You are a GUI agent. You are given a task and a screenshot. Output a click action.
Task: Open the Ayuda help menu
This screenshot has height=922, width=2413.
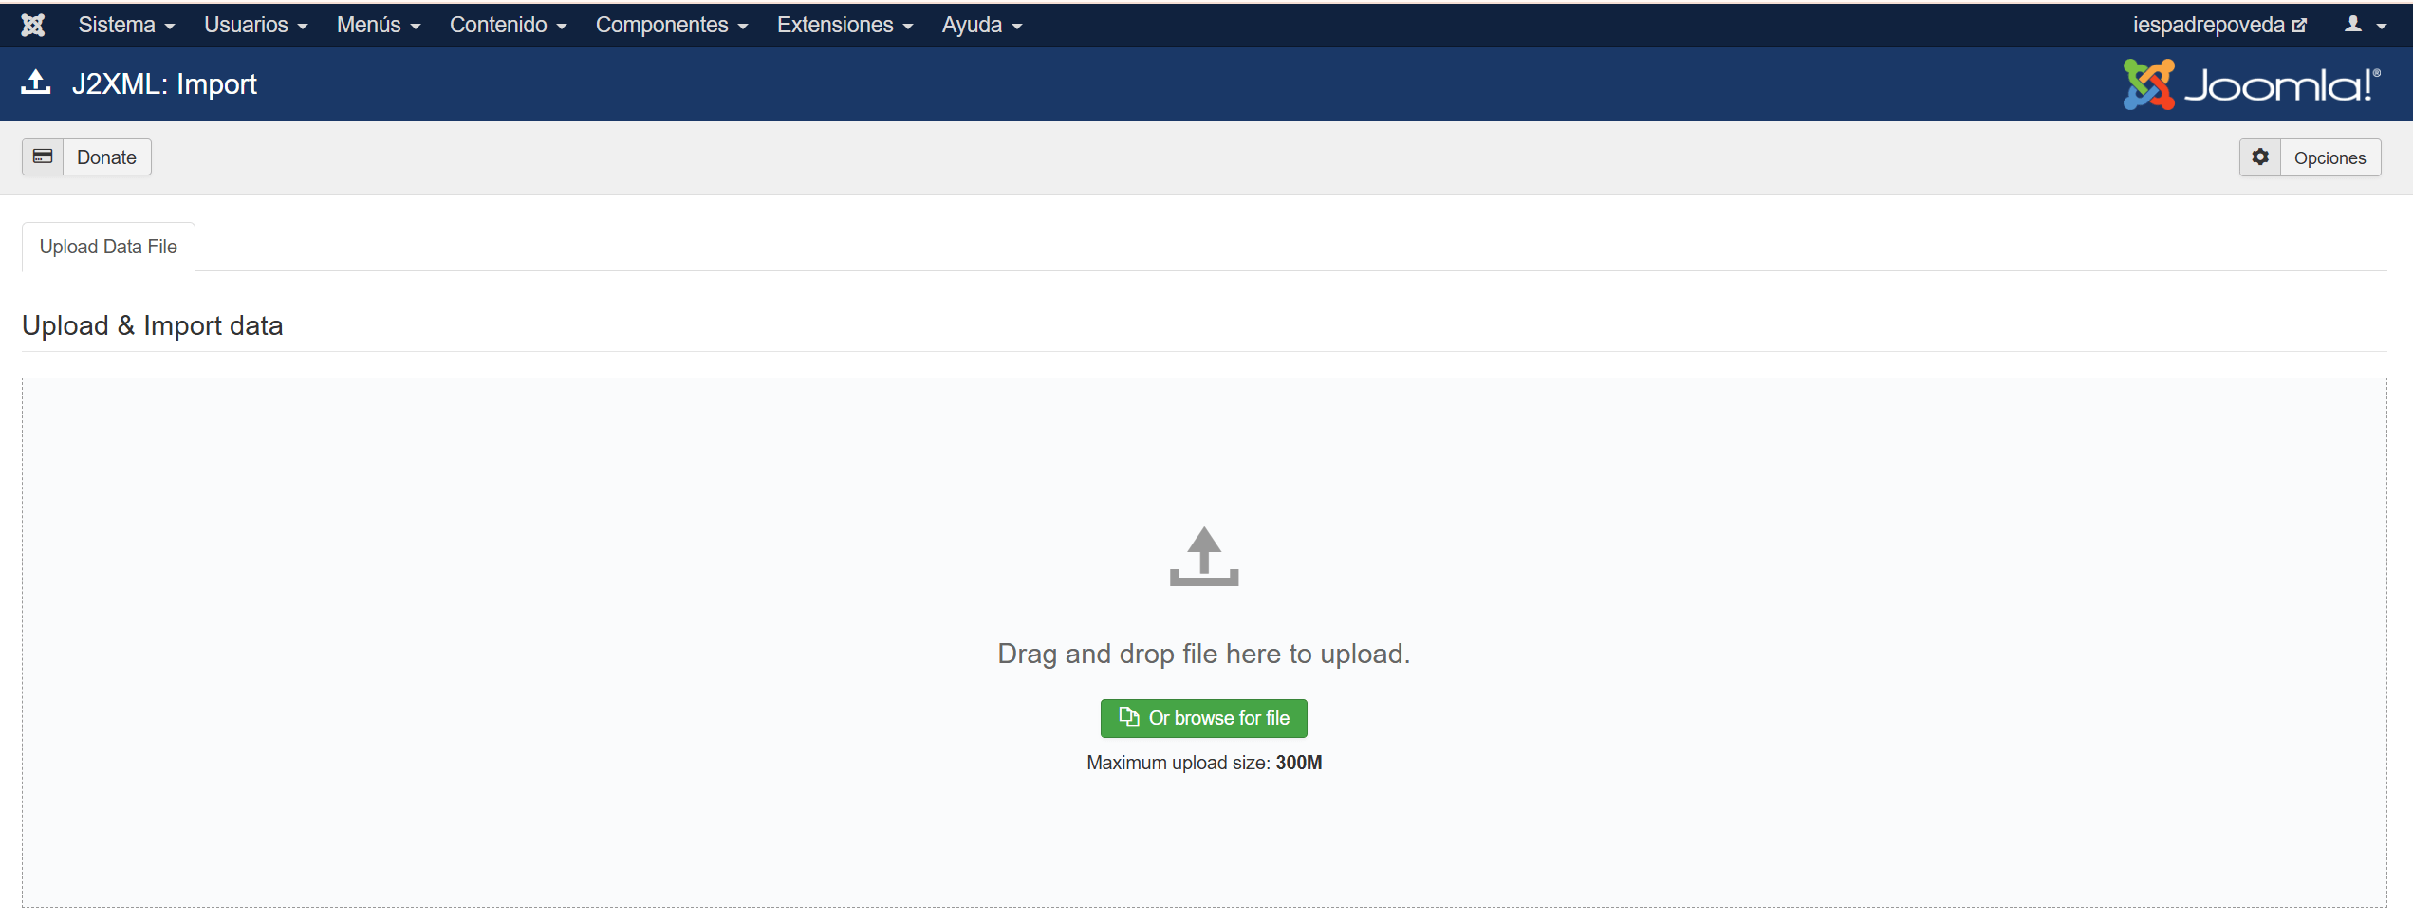981,26
